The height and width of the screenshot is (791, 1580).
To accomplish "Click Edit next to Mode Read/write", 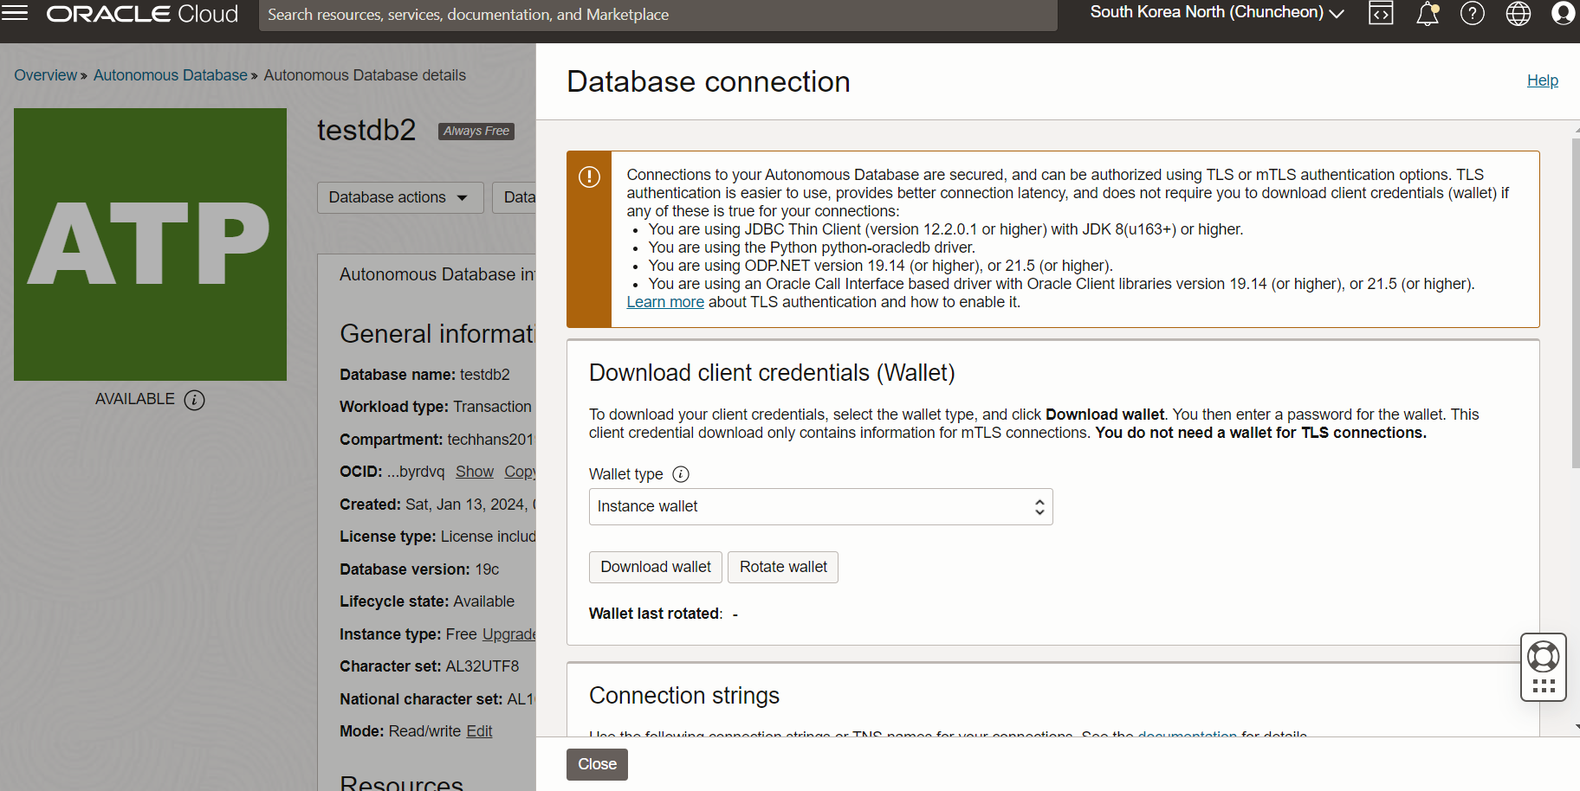I will click(x=479, y=731).
